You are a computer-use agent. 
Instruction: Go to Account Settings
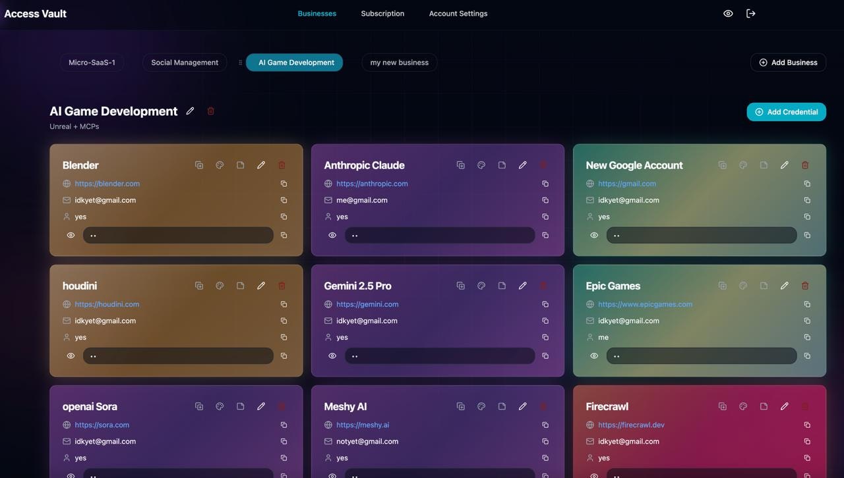coord(458,13)
